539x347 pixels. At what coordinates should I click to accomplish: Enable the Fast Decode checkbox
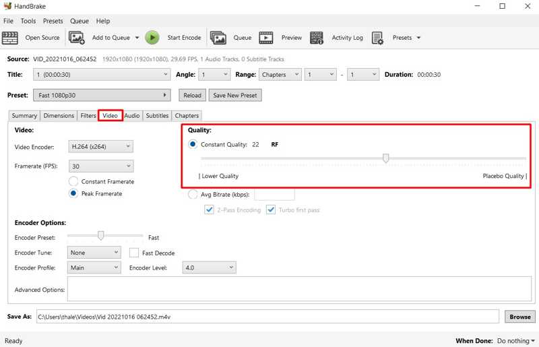point(134,253)
